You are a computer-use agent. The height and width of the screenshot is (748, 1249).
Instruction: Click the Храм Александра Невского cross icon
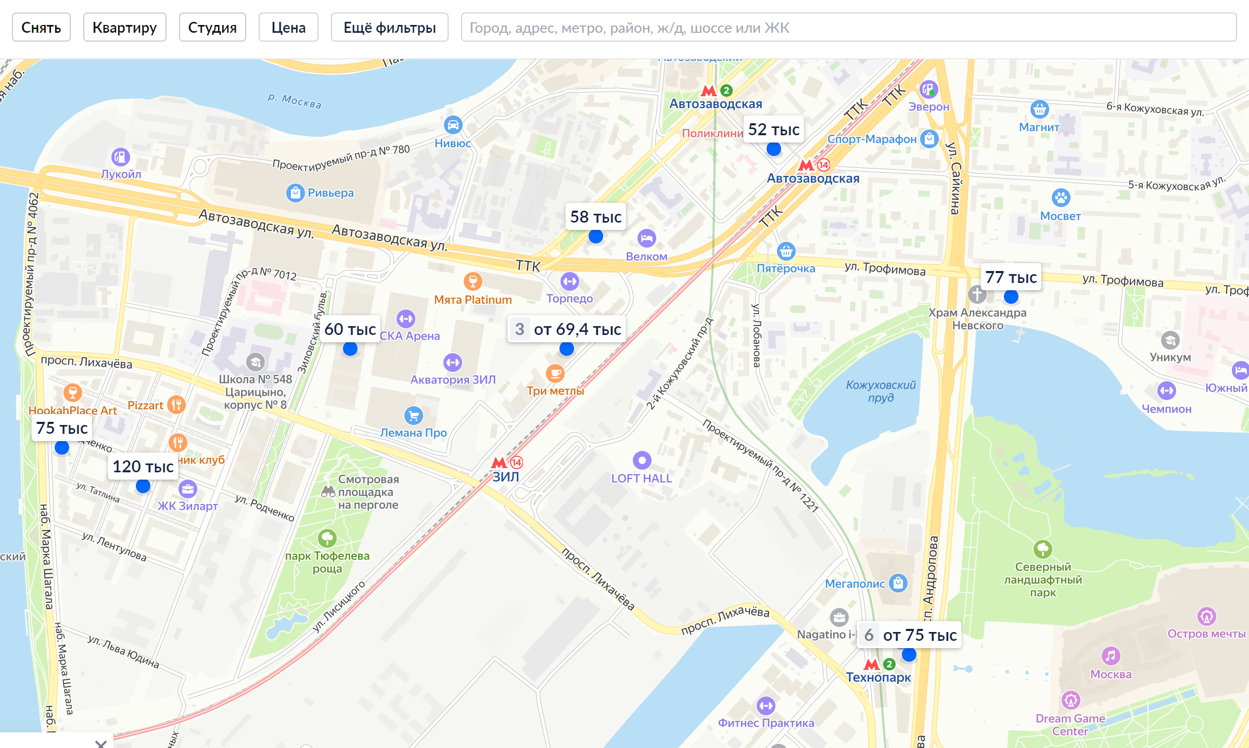[977, 294]
